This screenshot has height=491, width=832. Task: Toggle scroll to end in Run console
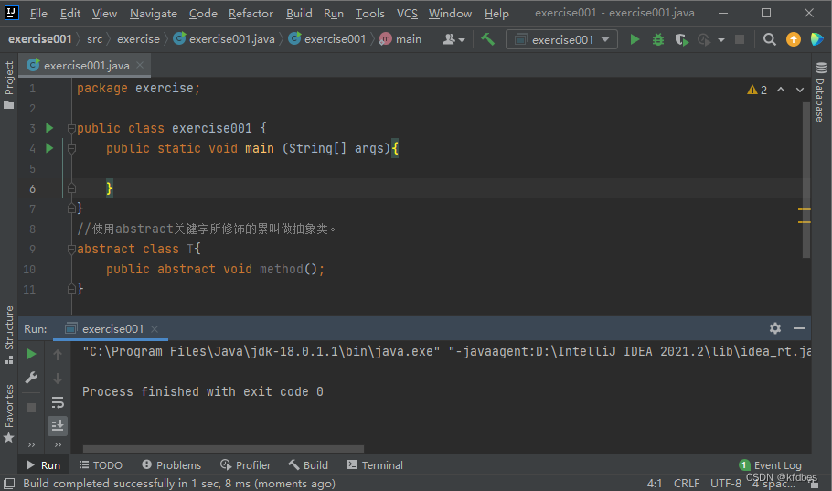(58, 425)
